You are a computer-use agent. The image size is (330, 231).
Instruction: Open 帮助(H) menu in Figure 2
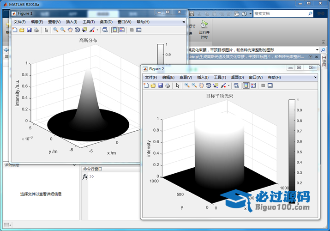coord(274,77)
